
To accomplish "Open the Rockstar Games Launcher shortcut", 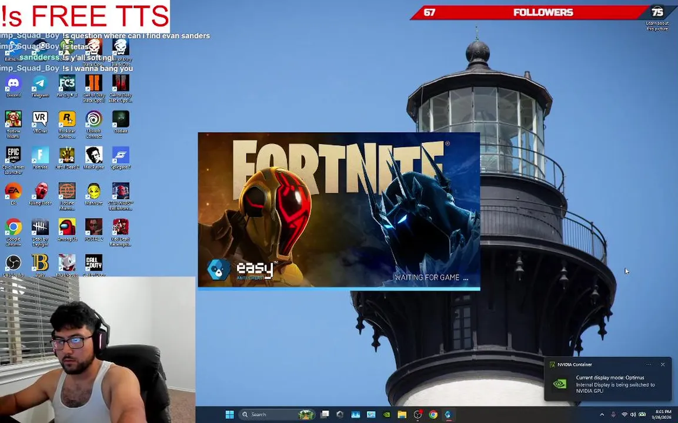I will [x=67, y=125].
